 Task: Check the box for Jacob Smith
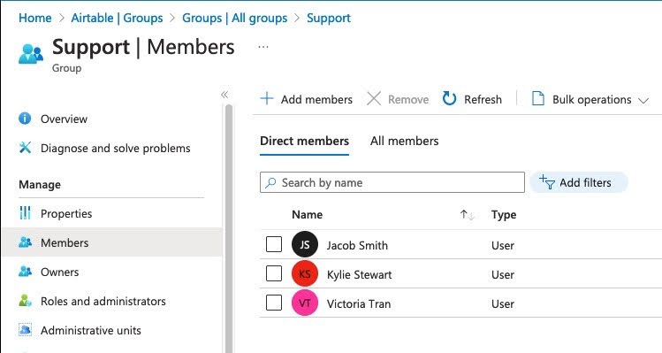pos(274,244)
